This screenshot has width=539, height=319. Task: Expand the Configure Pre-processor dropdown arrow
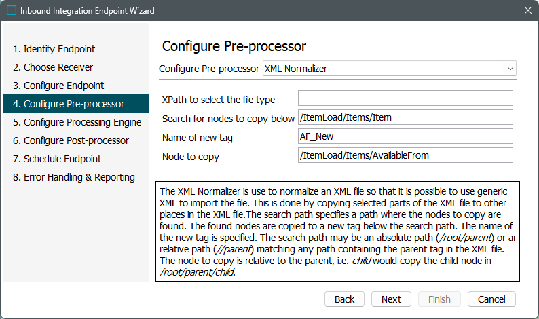coord(510,69)
